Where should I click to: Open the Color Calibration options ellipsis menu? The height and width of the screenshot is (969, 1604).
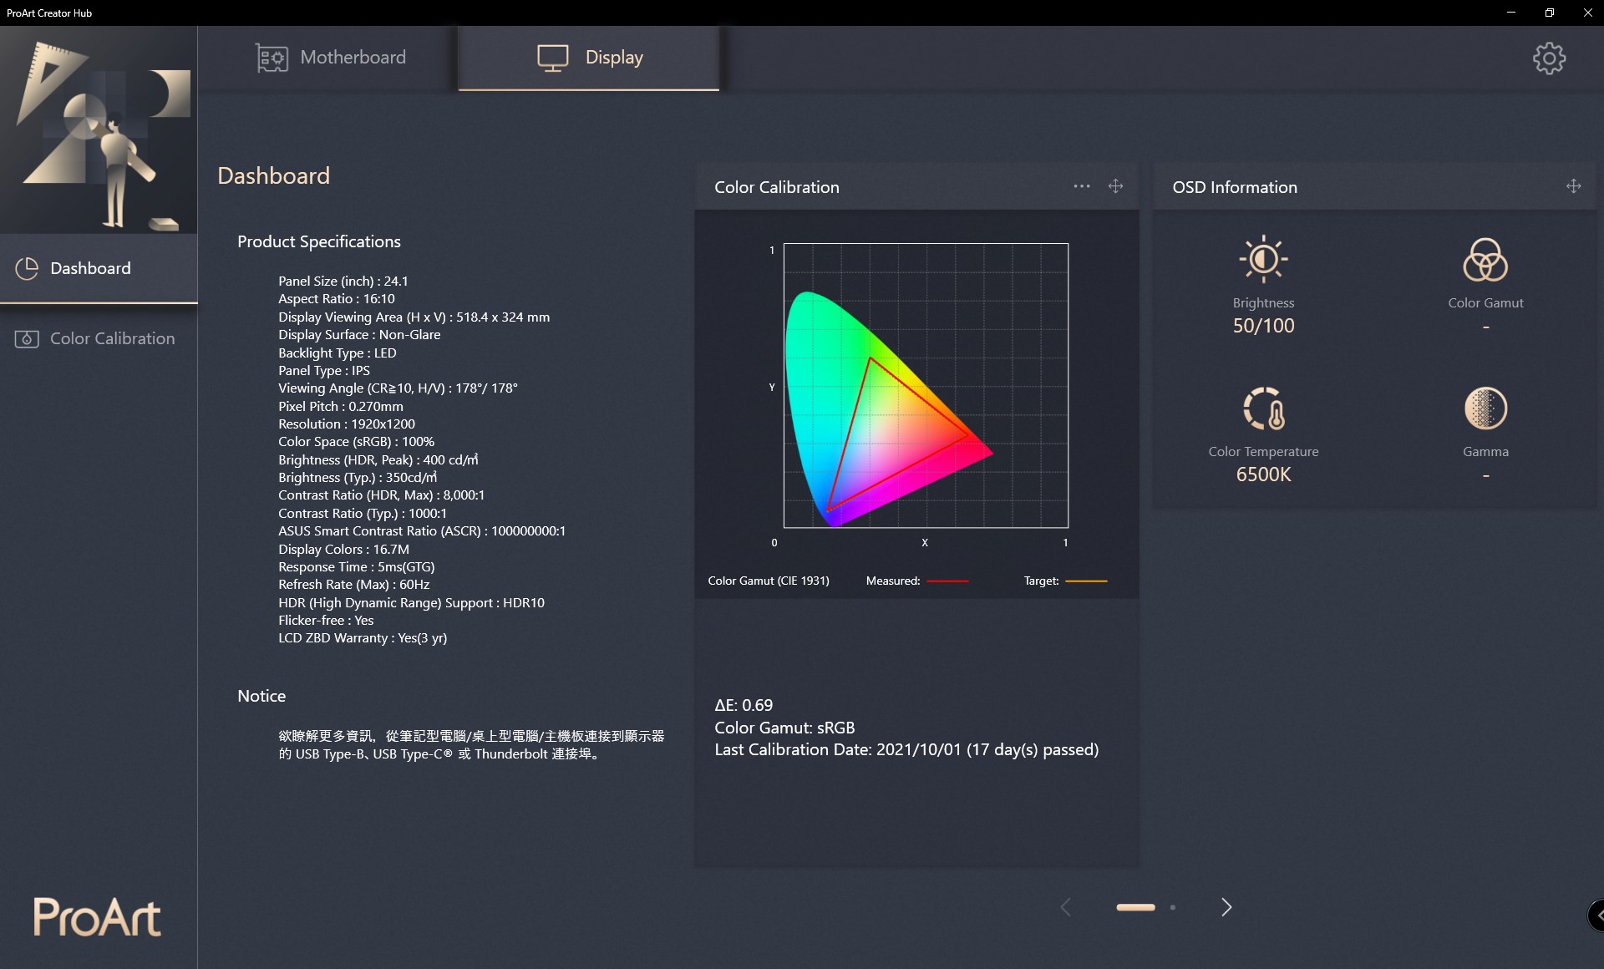tap(1081, 186)
